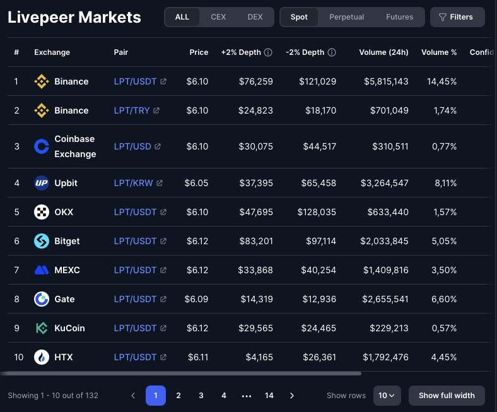
Task: Select page 1 in pagination
Action: coord(156,396)
